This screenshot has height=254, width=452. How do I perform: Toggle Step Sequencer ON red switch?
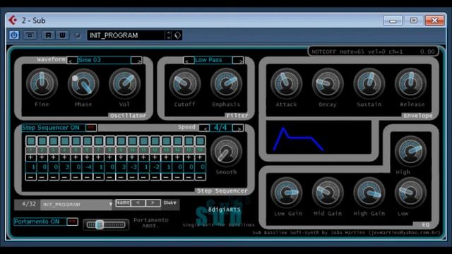click(x=91, y=128)
